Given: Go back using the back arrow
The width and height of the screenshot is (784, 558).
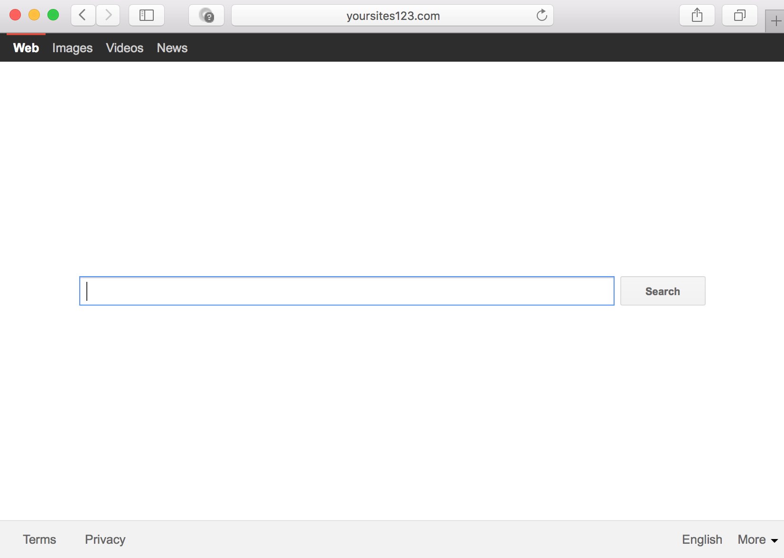Looking at the screenshot, I should click(x=83, y=15).
